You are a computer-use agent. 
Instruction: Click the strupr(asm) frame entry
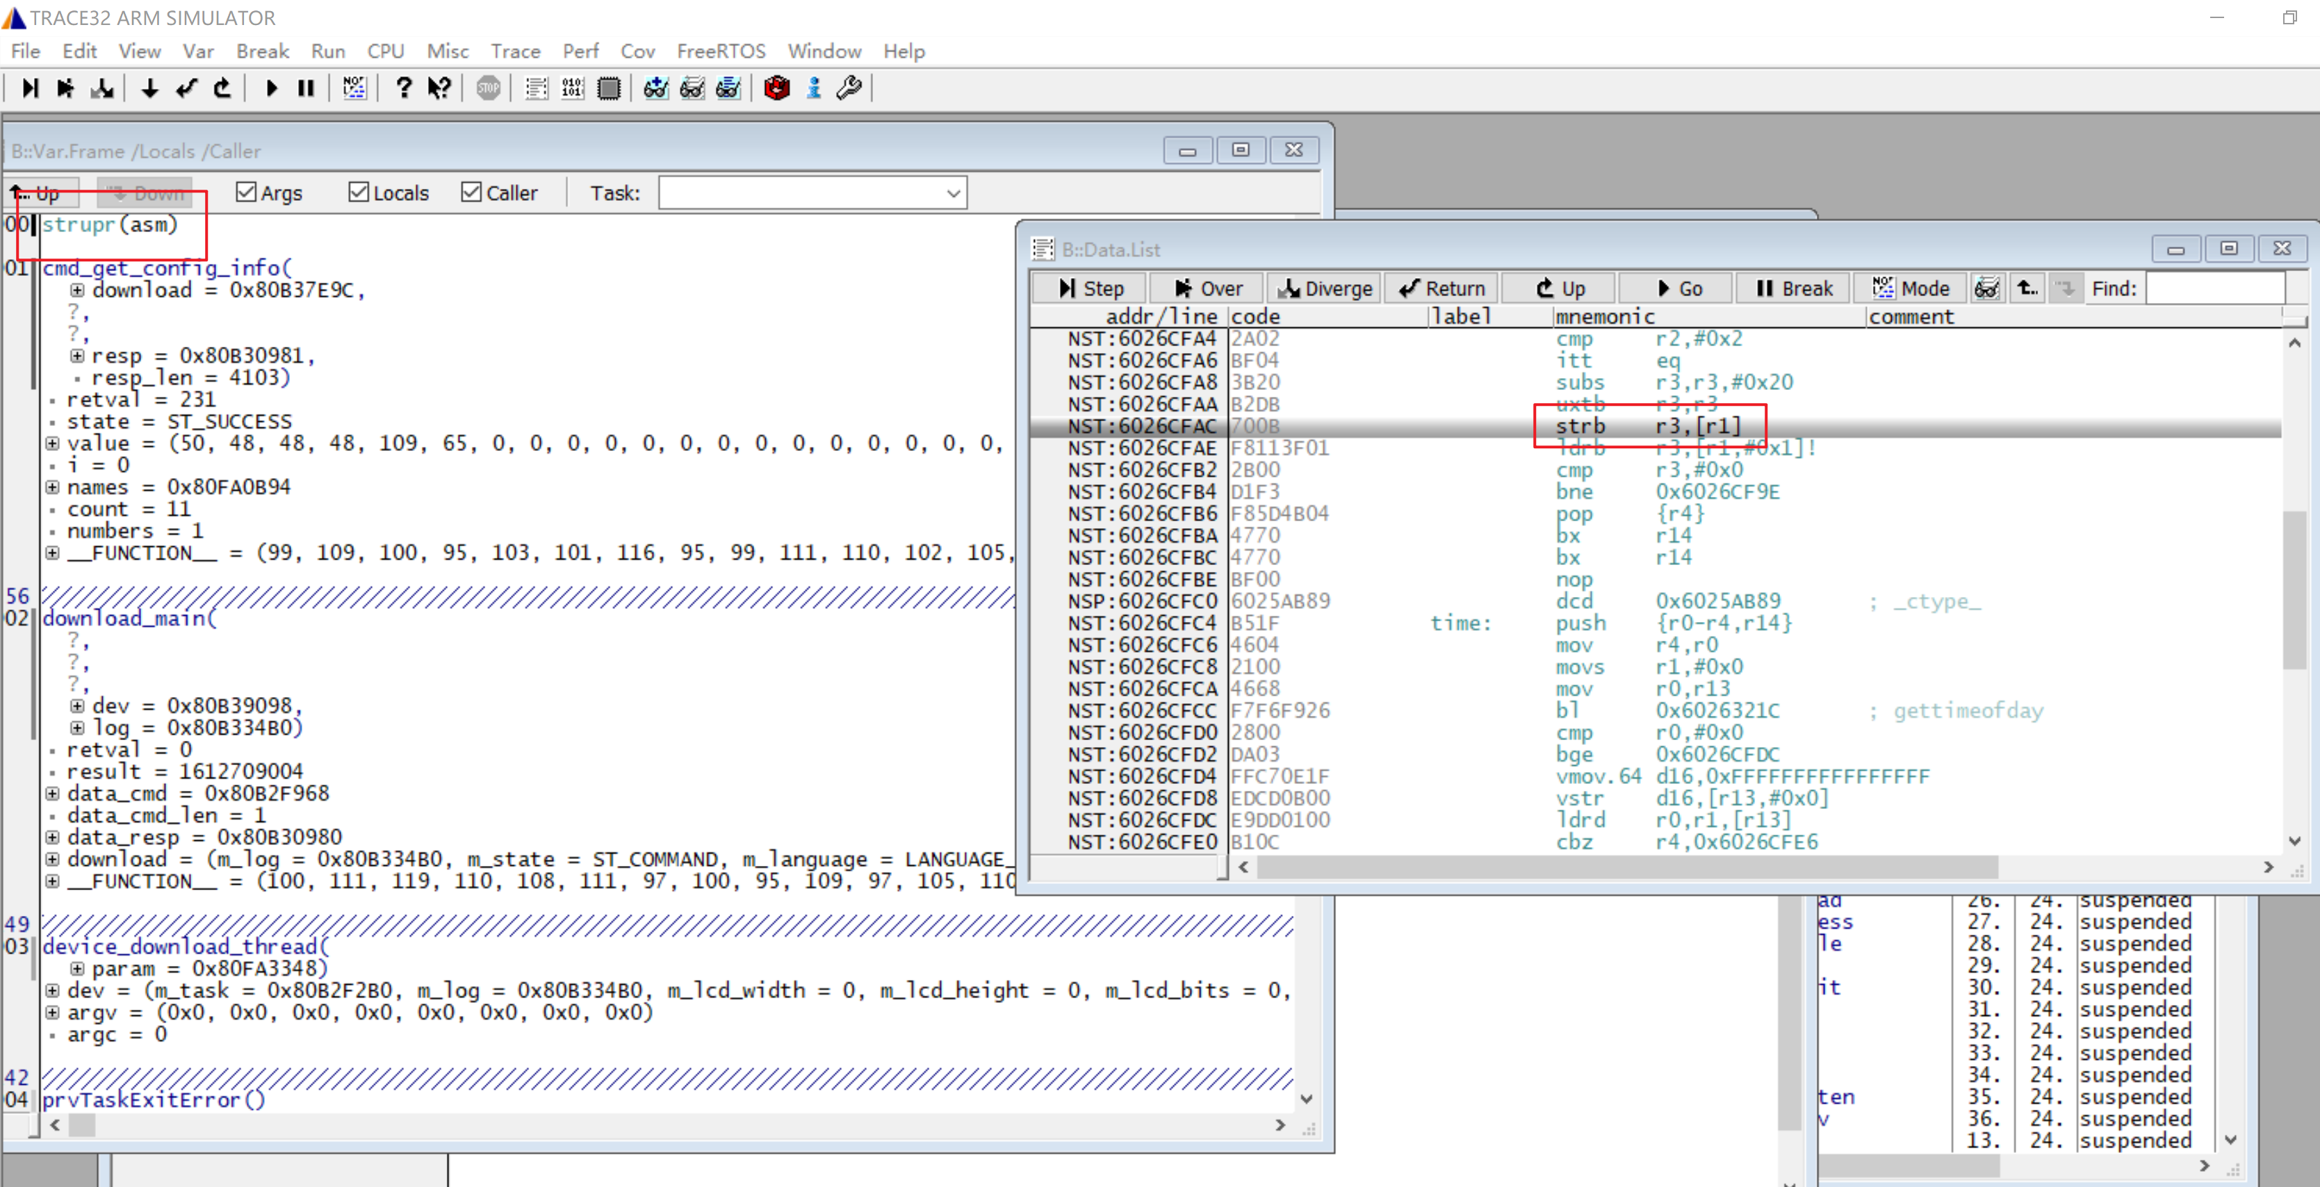[x=110, y=224]
